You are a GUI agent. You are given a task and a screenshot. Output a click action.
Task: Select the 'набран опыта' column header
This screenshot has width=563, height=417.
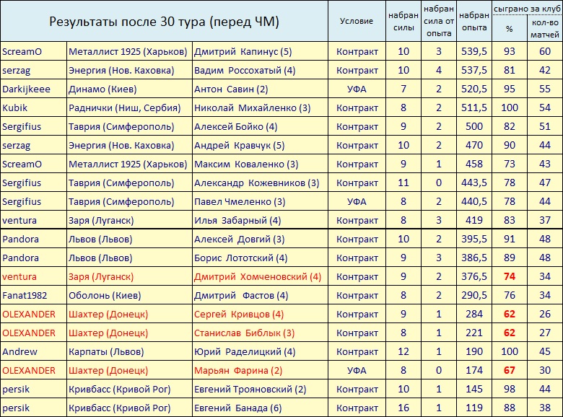[x=474, y=21]
